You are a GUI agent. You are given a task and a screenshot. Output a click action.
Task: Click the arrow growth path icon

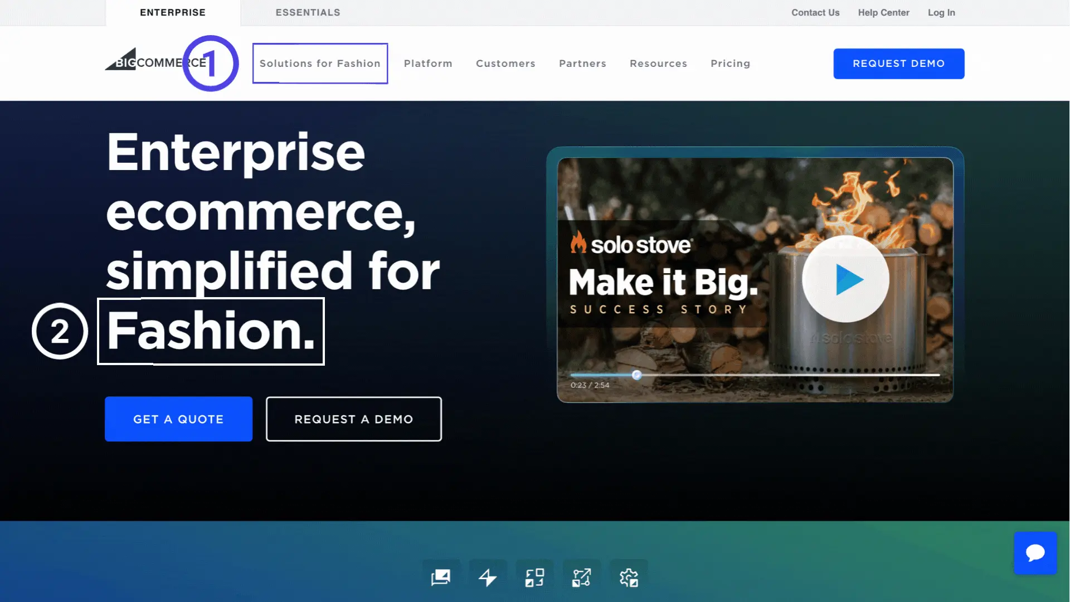point(581,577)
